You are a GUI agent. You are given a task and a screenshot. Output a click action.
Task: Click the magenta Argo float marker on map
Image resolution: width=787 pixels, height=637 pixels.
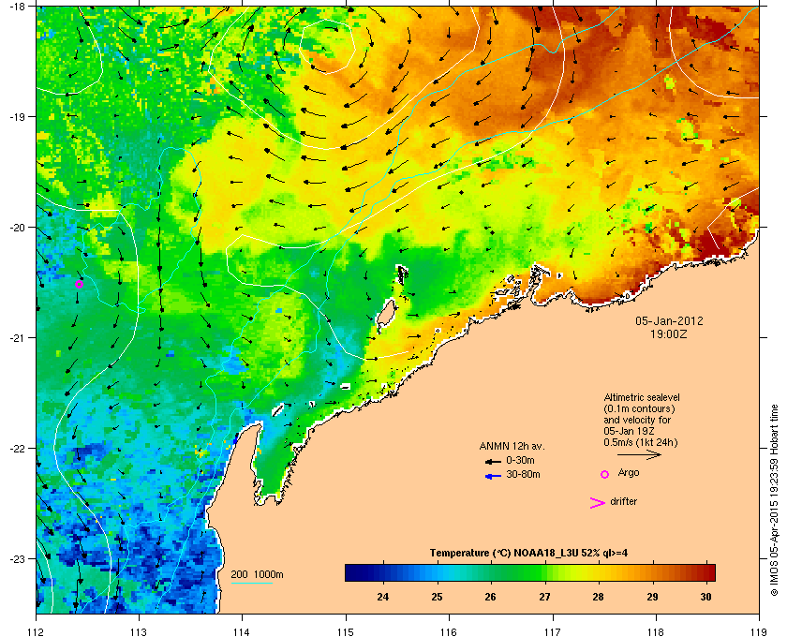(79, 285)
